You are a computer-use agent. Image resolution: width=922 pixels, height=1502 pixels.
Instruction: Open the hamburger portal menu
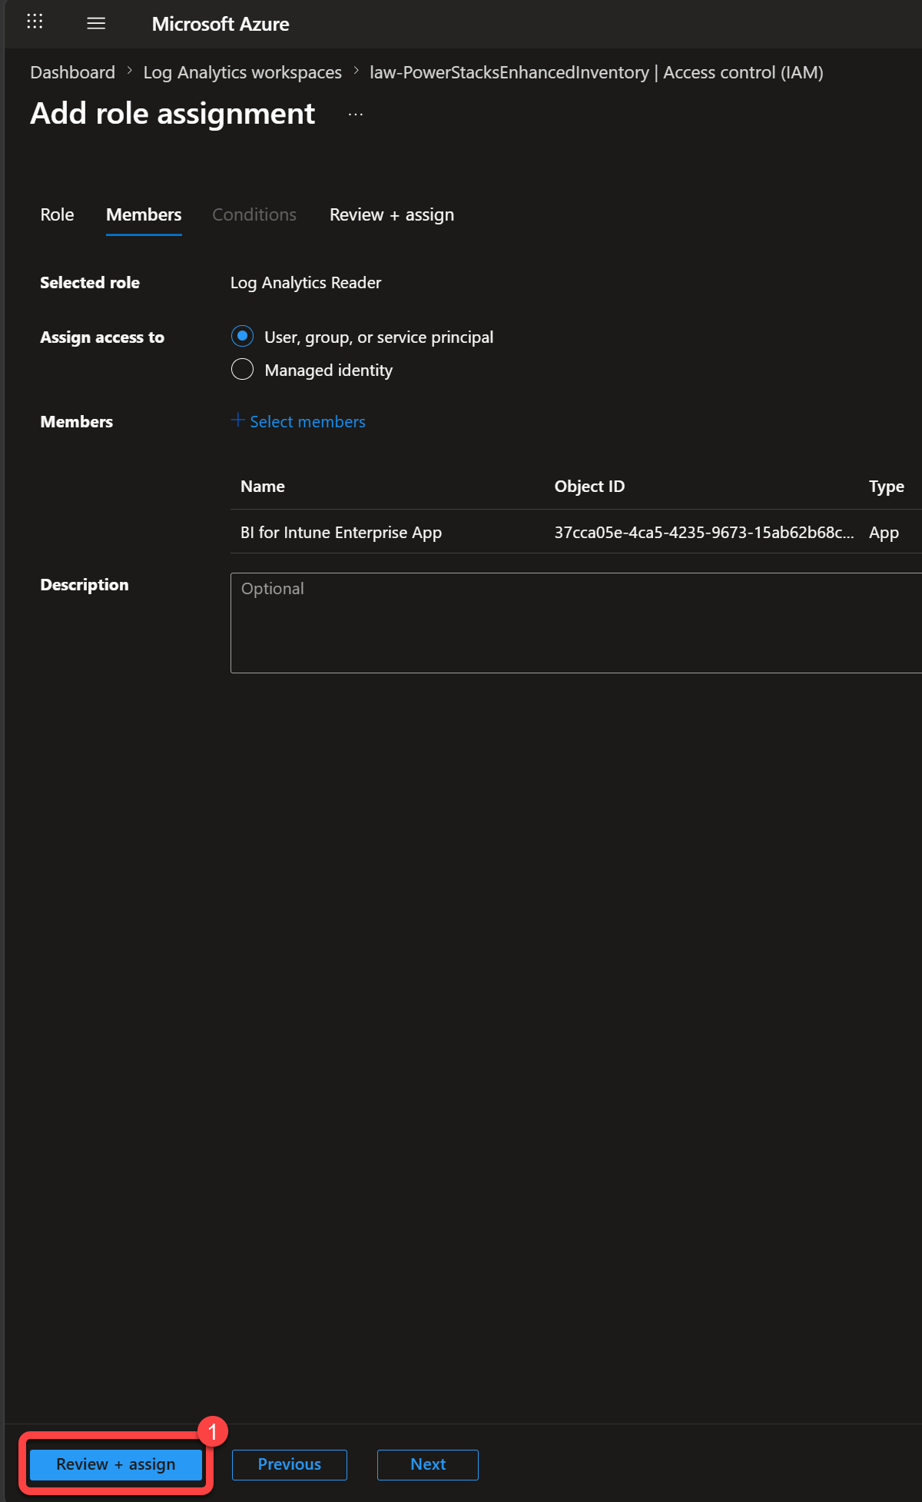[x=96, y=23]
